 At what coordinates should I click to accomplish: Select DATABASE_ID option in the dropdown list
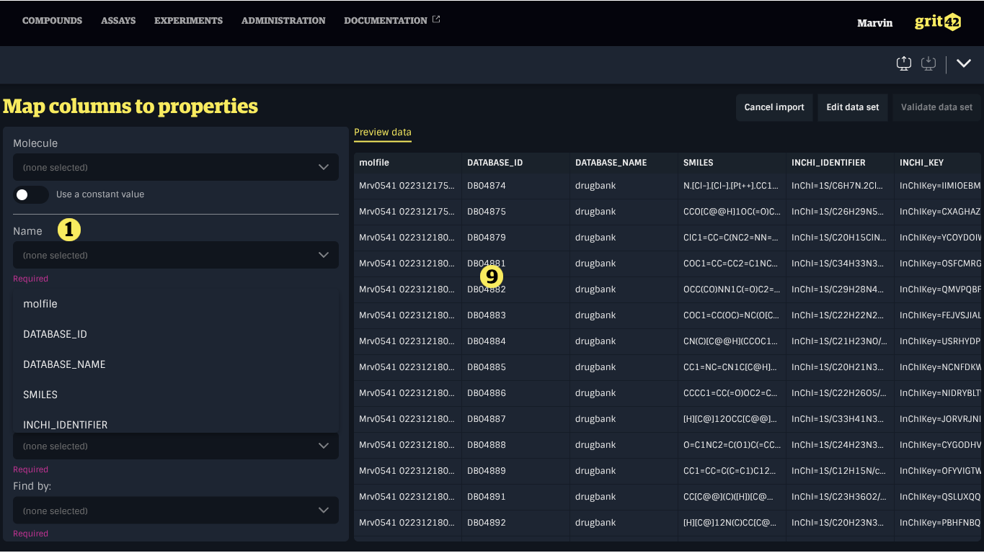[x=176, y=334]
